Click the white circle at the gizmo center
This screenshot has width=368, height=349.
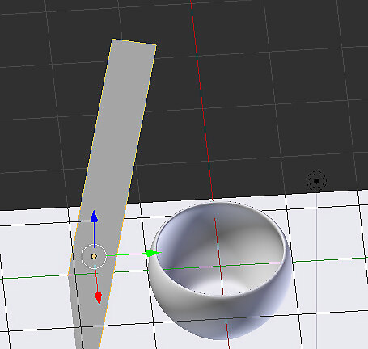pos(94,256)
